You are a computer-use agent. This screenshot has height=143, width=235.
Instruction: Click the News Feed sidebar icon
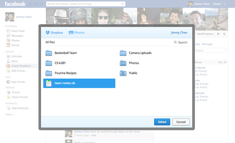[x=9, y=31]
